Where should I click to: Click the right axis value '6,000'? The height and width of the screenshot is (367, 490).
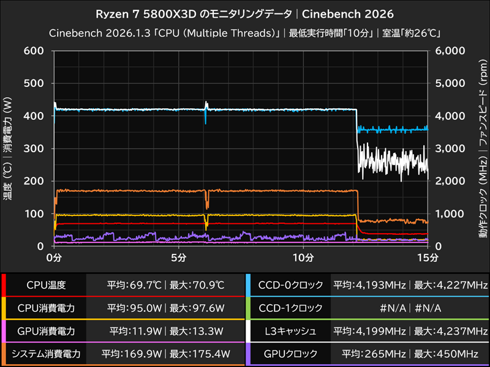coord(450,51)
